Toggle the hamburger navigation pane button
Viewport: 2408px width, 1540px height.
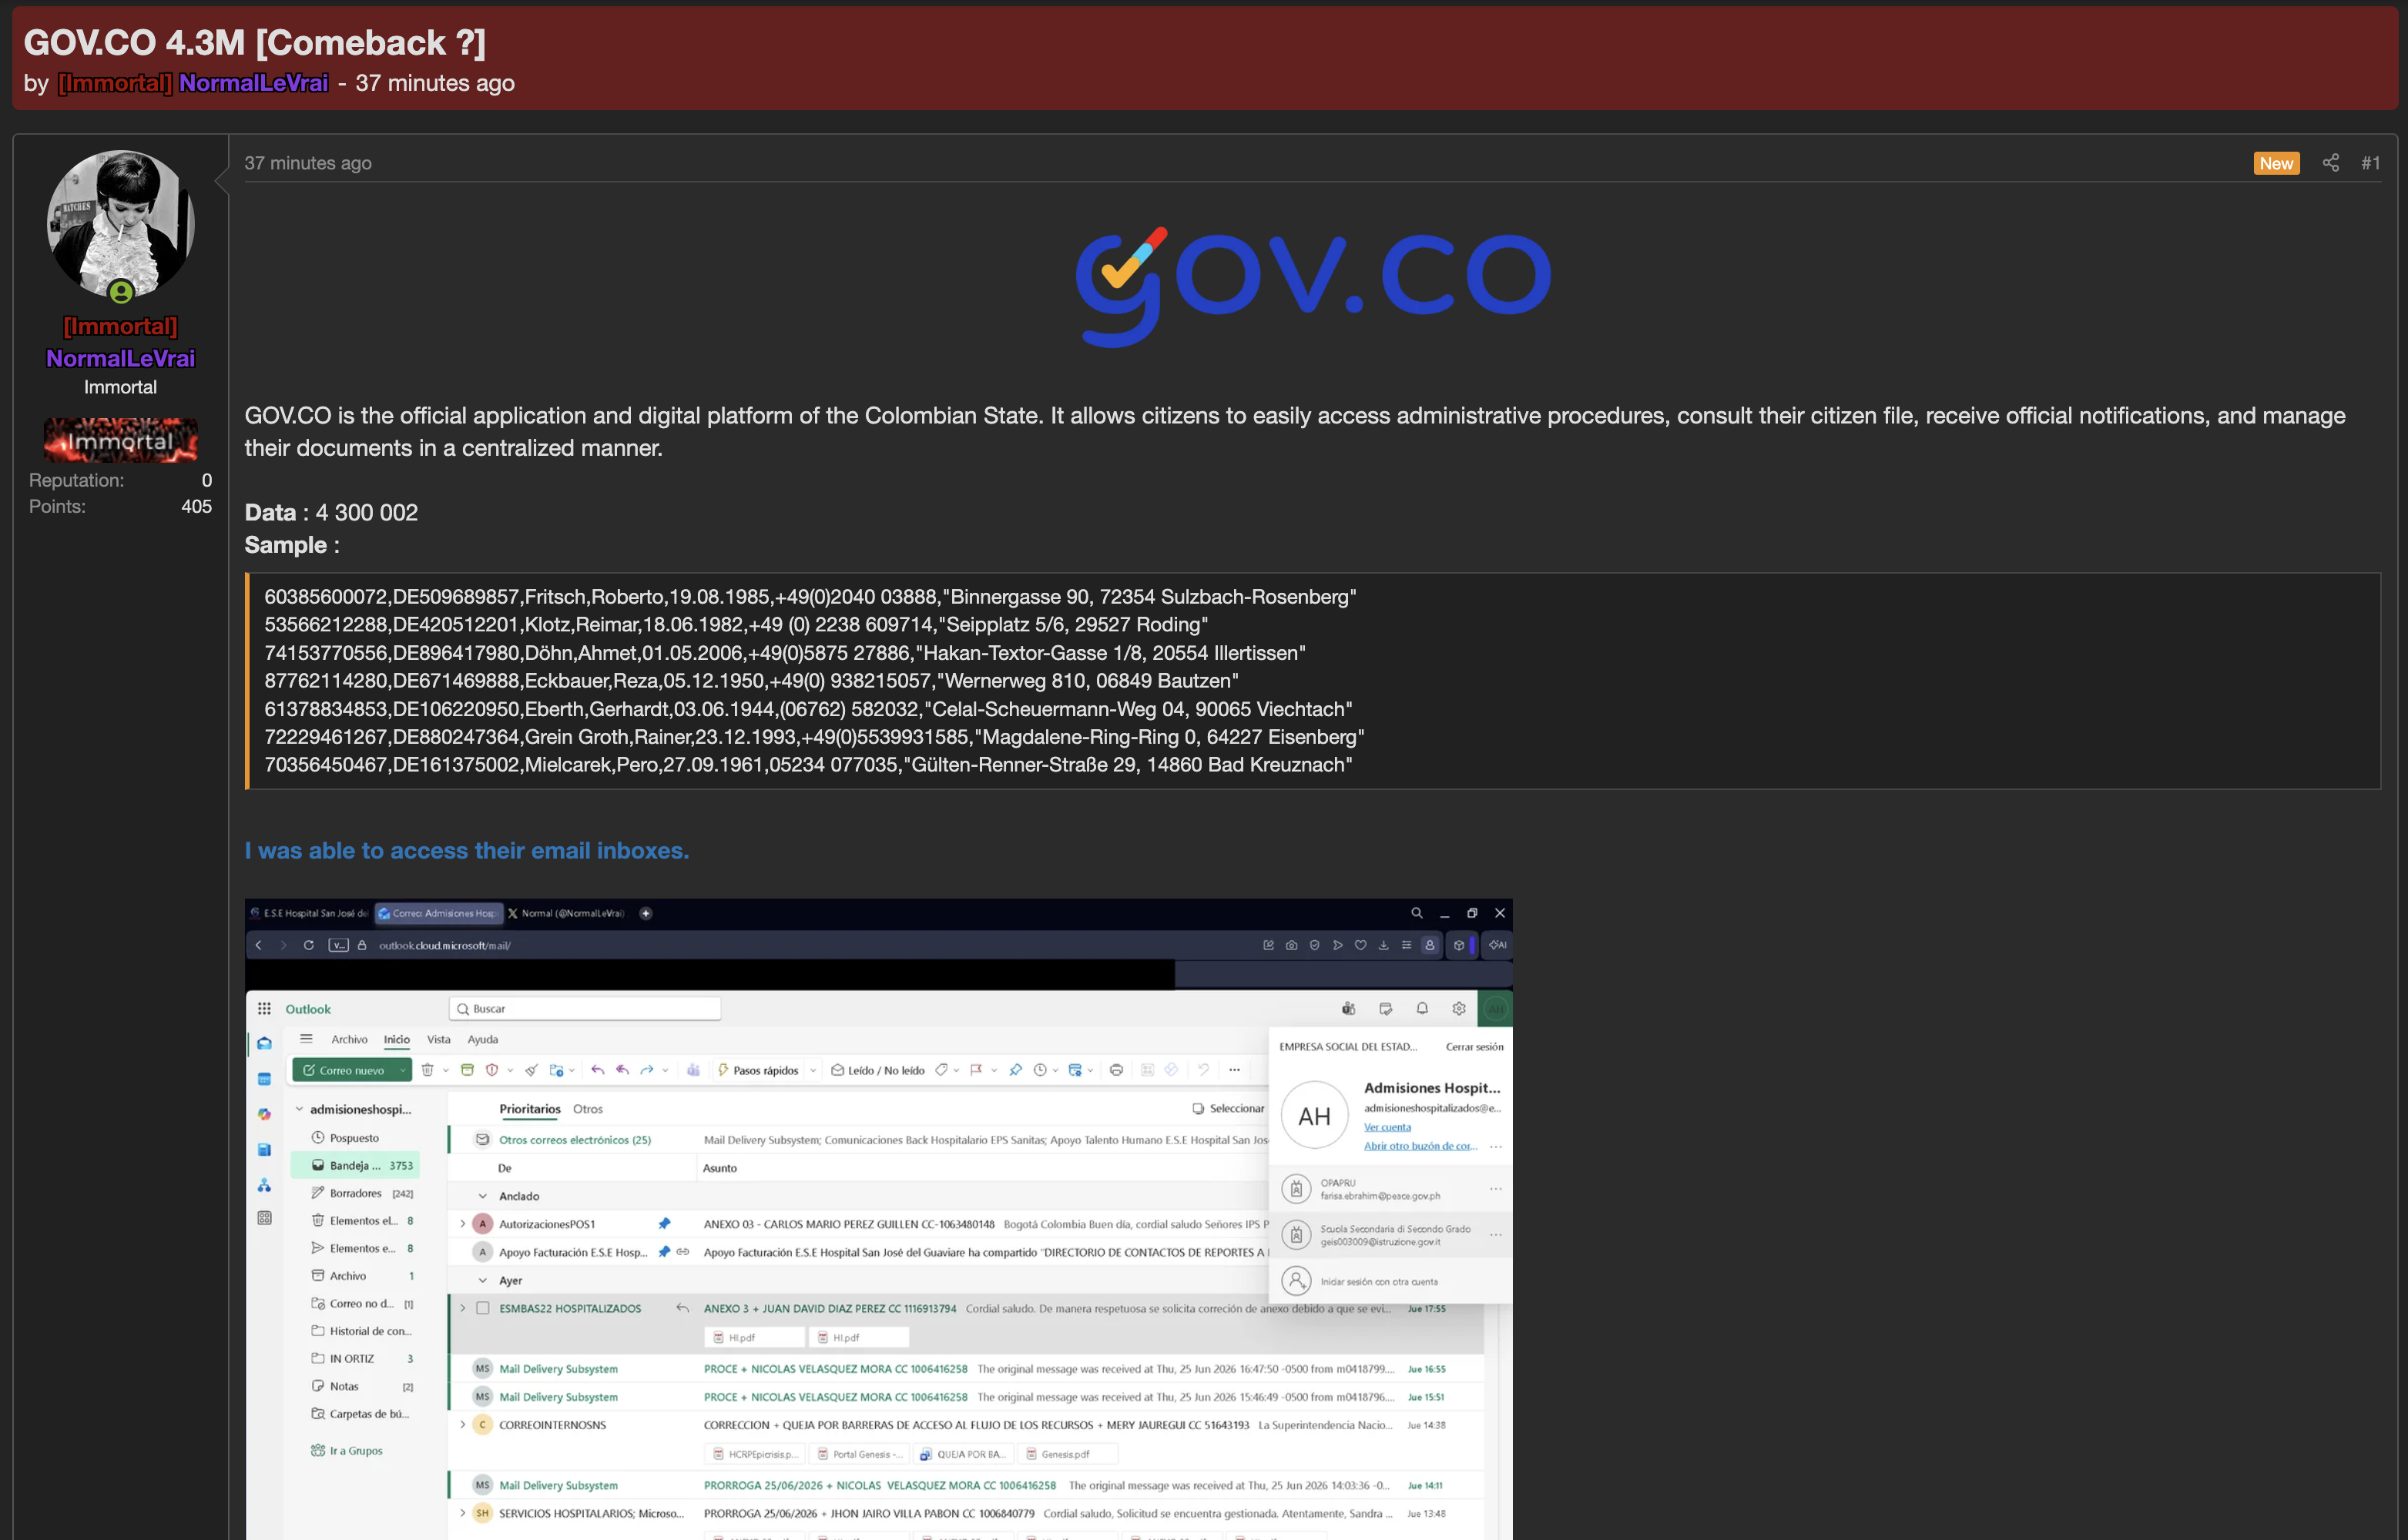[306, 1039]
